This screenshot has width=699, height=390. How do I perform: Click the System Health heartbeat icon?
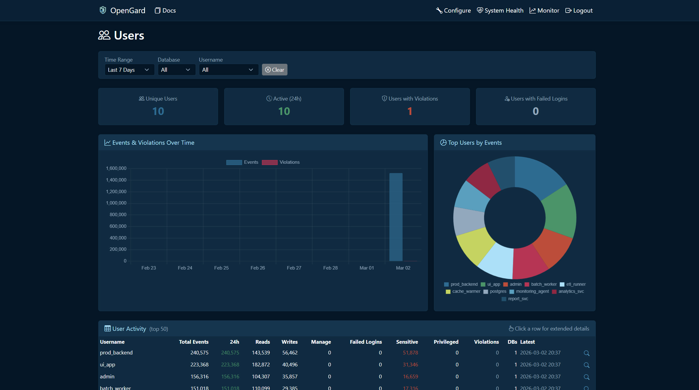(480, 10)
